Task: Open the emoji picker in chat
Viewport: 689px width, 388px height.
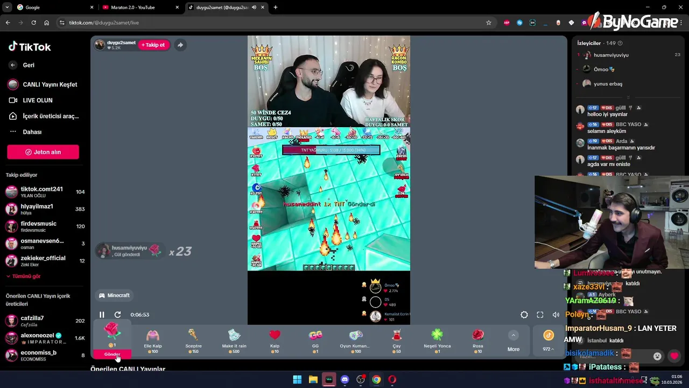Action: (657, 356)
